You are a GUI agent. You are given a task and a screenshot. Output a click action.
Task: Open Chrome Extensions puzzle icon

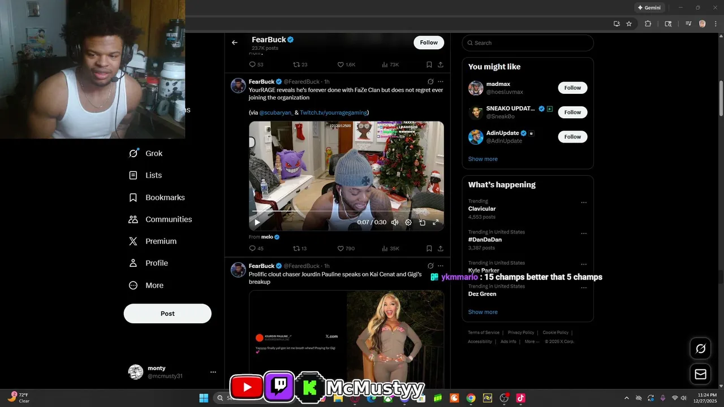648,24
